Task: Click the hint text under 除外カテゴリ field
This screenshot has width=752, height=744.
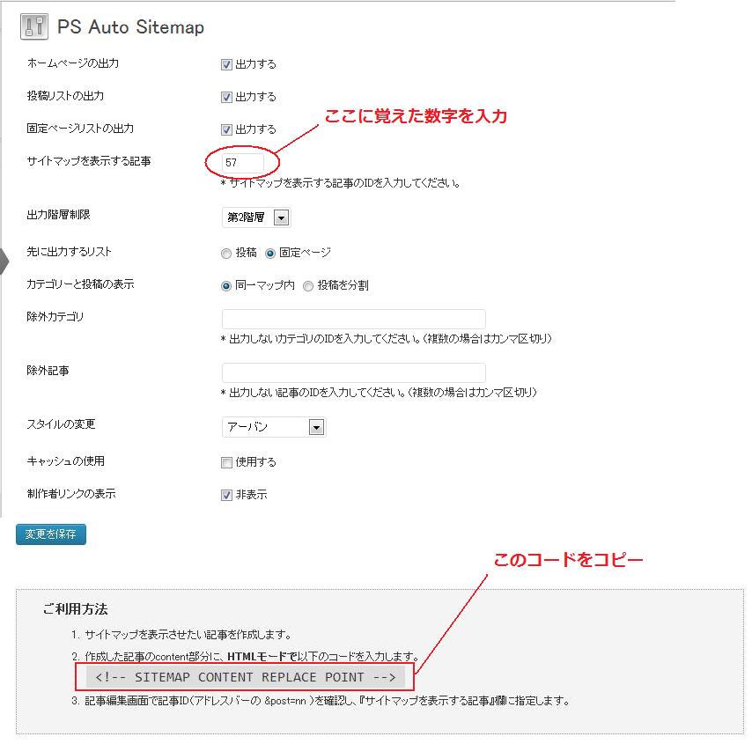Action: pyautogui.click(x=386, y=339)
